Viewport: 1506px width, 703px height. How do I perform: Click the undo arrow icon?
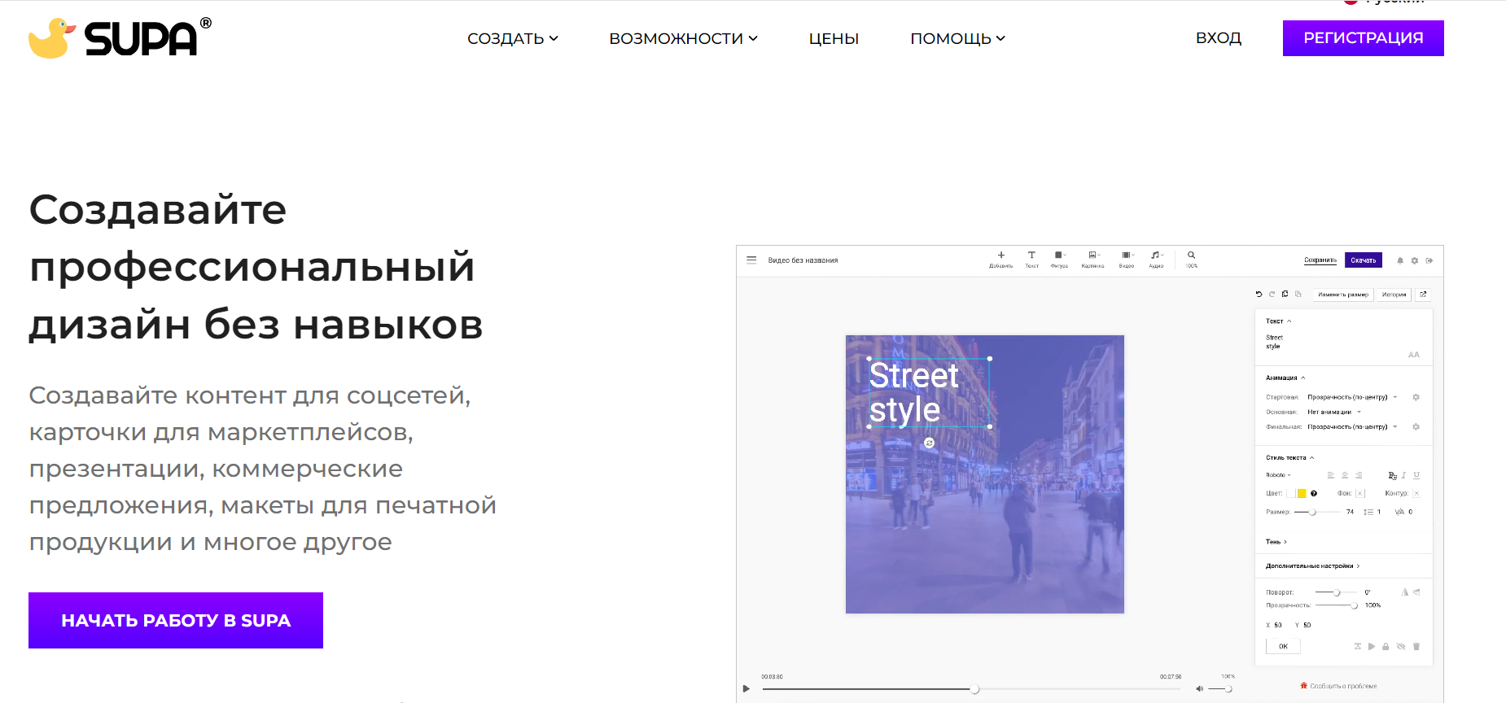click(1259, 295)
